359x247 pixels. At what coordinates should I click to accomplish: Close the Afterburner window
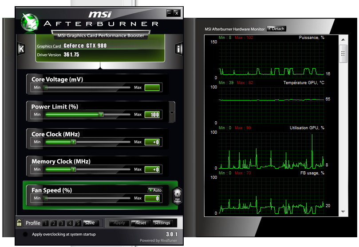[x=177, y=13]
